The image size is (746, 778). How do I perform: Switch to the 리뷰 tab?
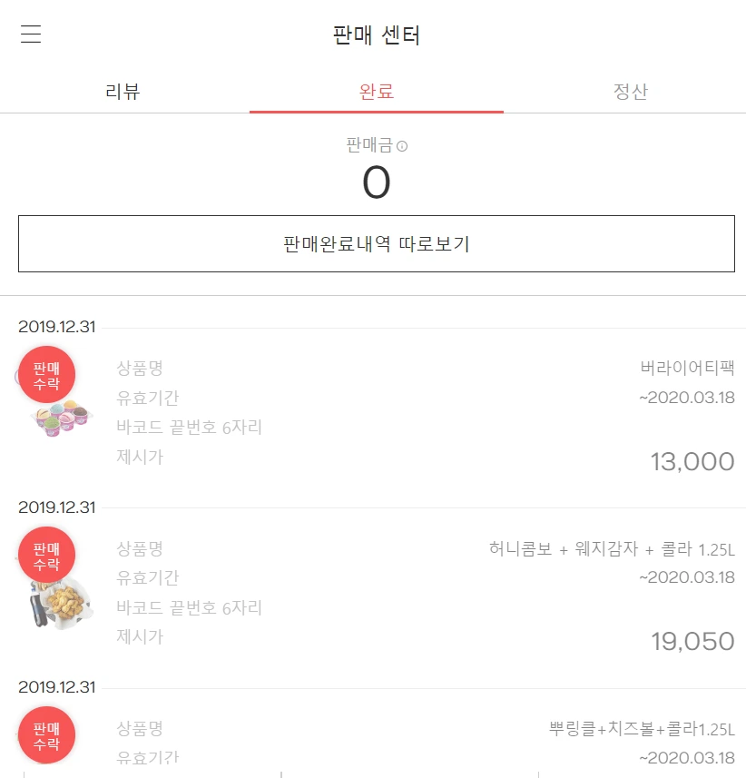click(x=123, y=92)
